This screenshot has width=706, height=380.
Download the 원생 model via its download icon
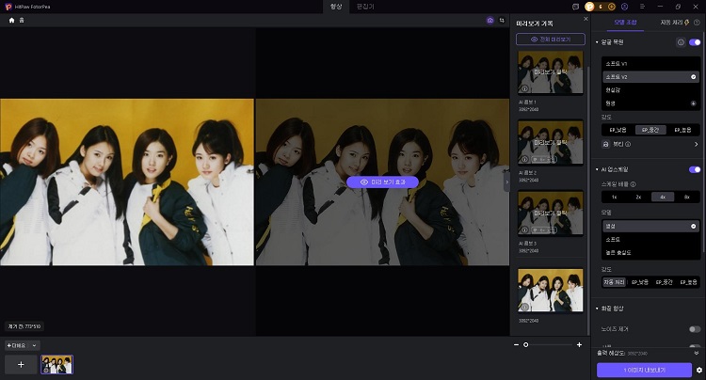(x=694, y=103)
